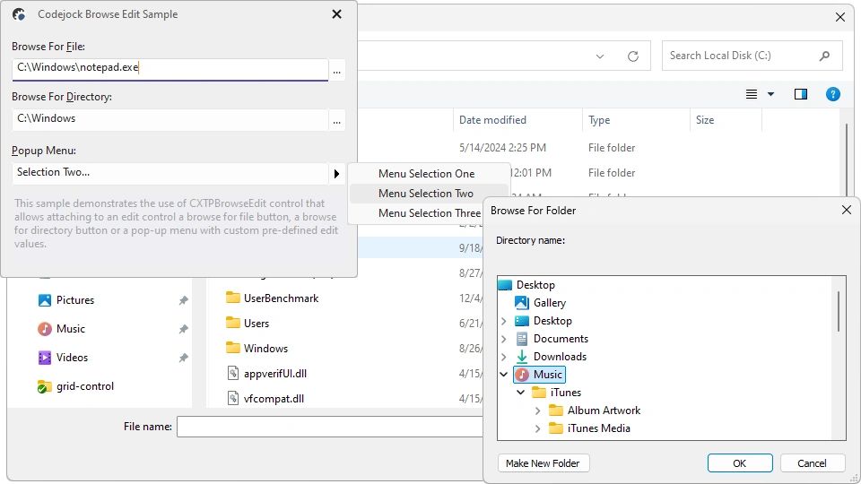Screen dimensions: 861x484
Task: Collapse the Music tree node
Action: (503, 375)
